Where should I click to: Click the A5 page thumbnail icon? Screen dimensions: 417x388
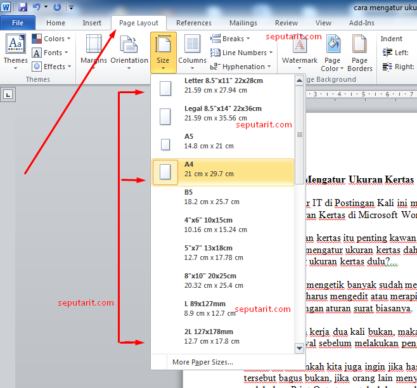165,145
